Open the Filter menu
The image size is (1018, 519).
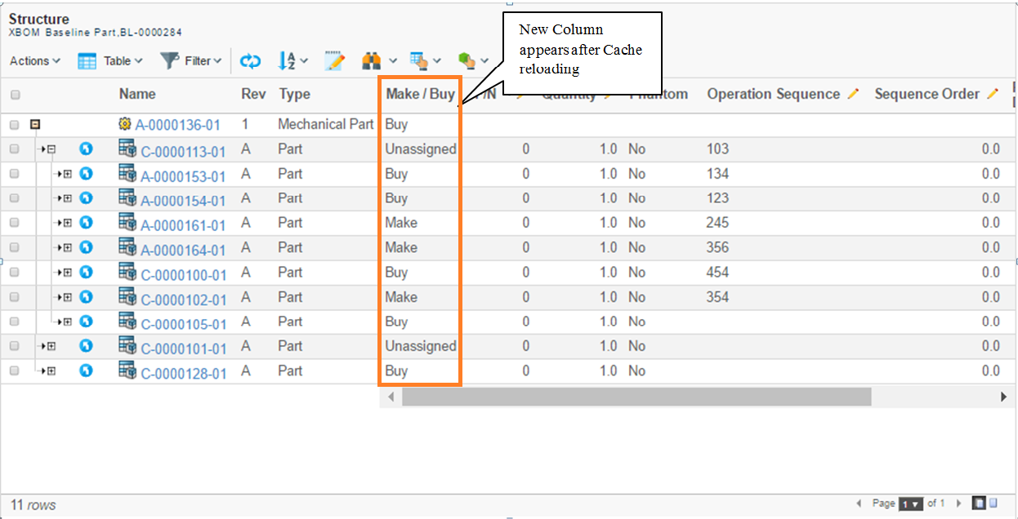pos(191,61)
